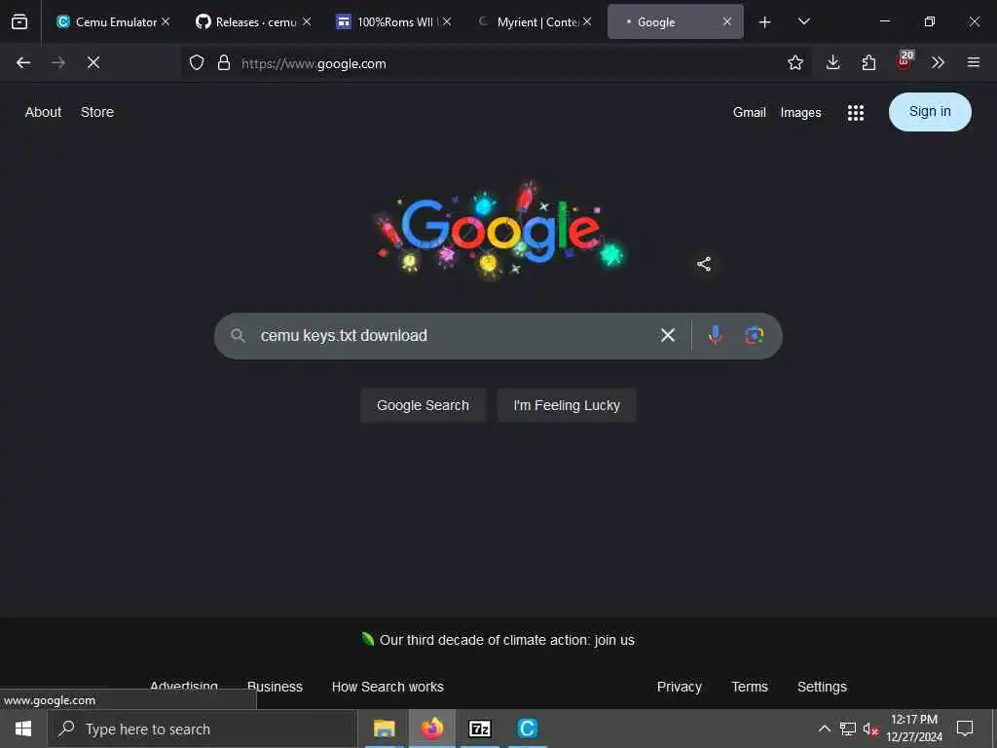The image size is (997, 748).
Task: Close the Releases cemu tab
Action: [x=307, y=21]
